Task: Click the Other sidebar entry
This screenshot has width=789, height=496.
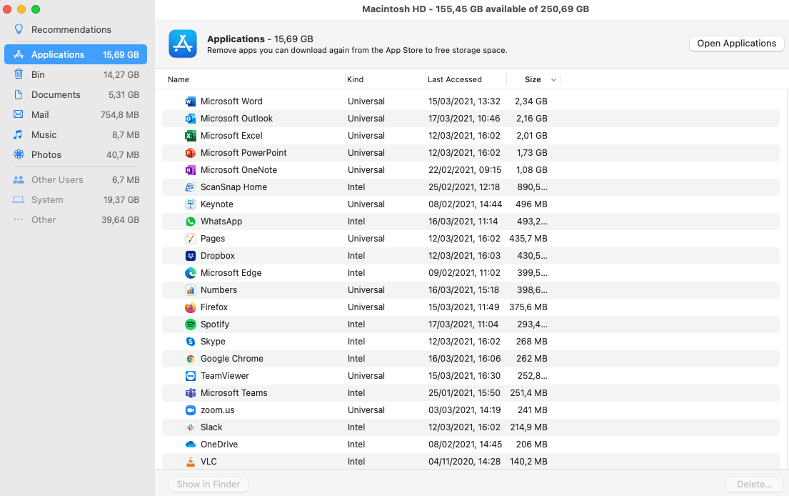Action: tap(76, 219)
